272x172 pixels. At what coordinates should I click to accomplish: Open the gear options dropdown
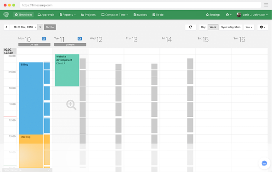click(262, 27)
